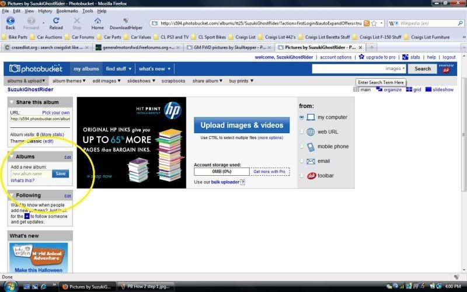Viewport: 467px width, 292px height.
Task: Switch to GM FWD pictures by Skulltapper tab
Action: [228, 47]
